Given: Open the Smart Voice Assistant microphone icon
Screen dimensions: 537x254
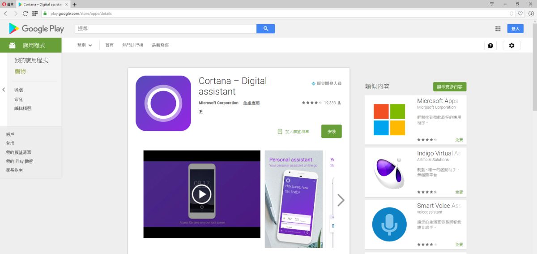Looking at the screenshot, I should pos(389,225).
